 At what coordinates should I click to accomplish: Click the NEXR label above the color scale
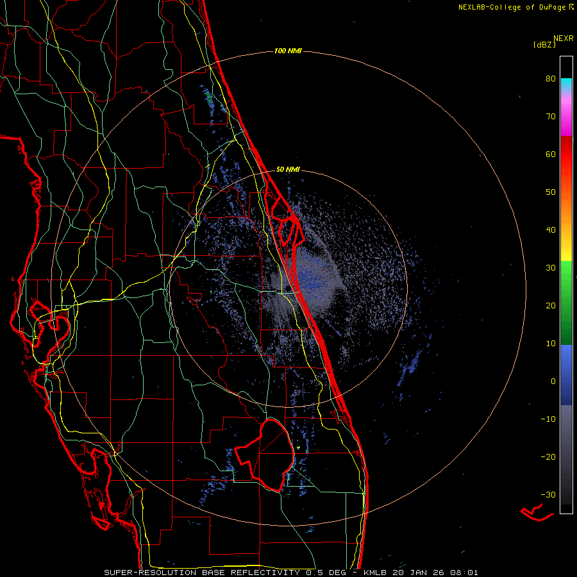[563, 38]
